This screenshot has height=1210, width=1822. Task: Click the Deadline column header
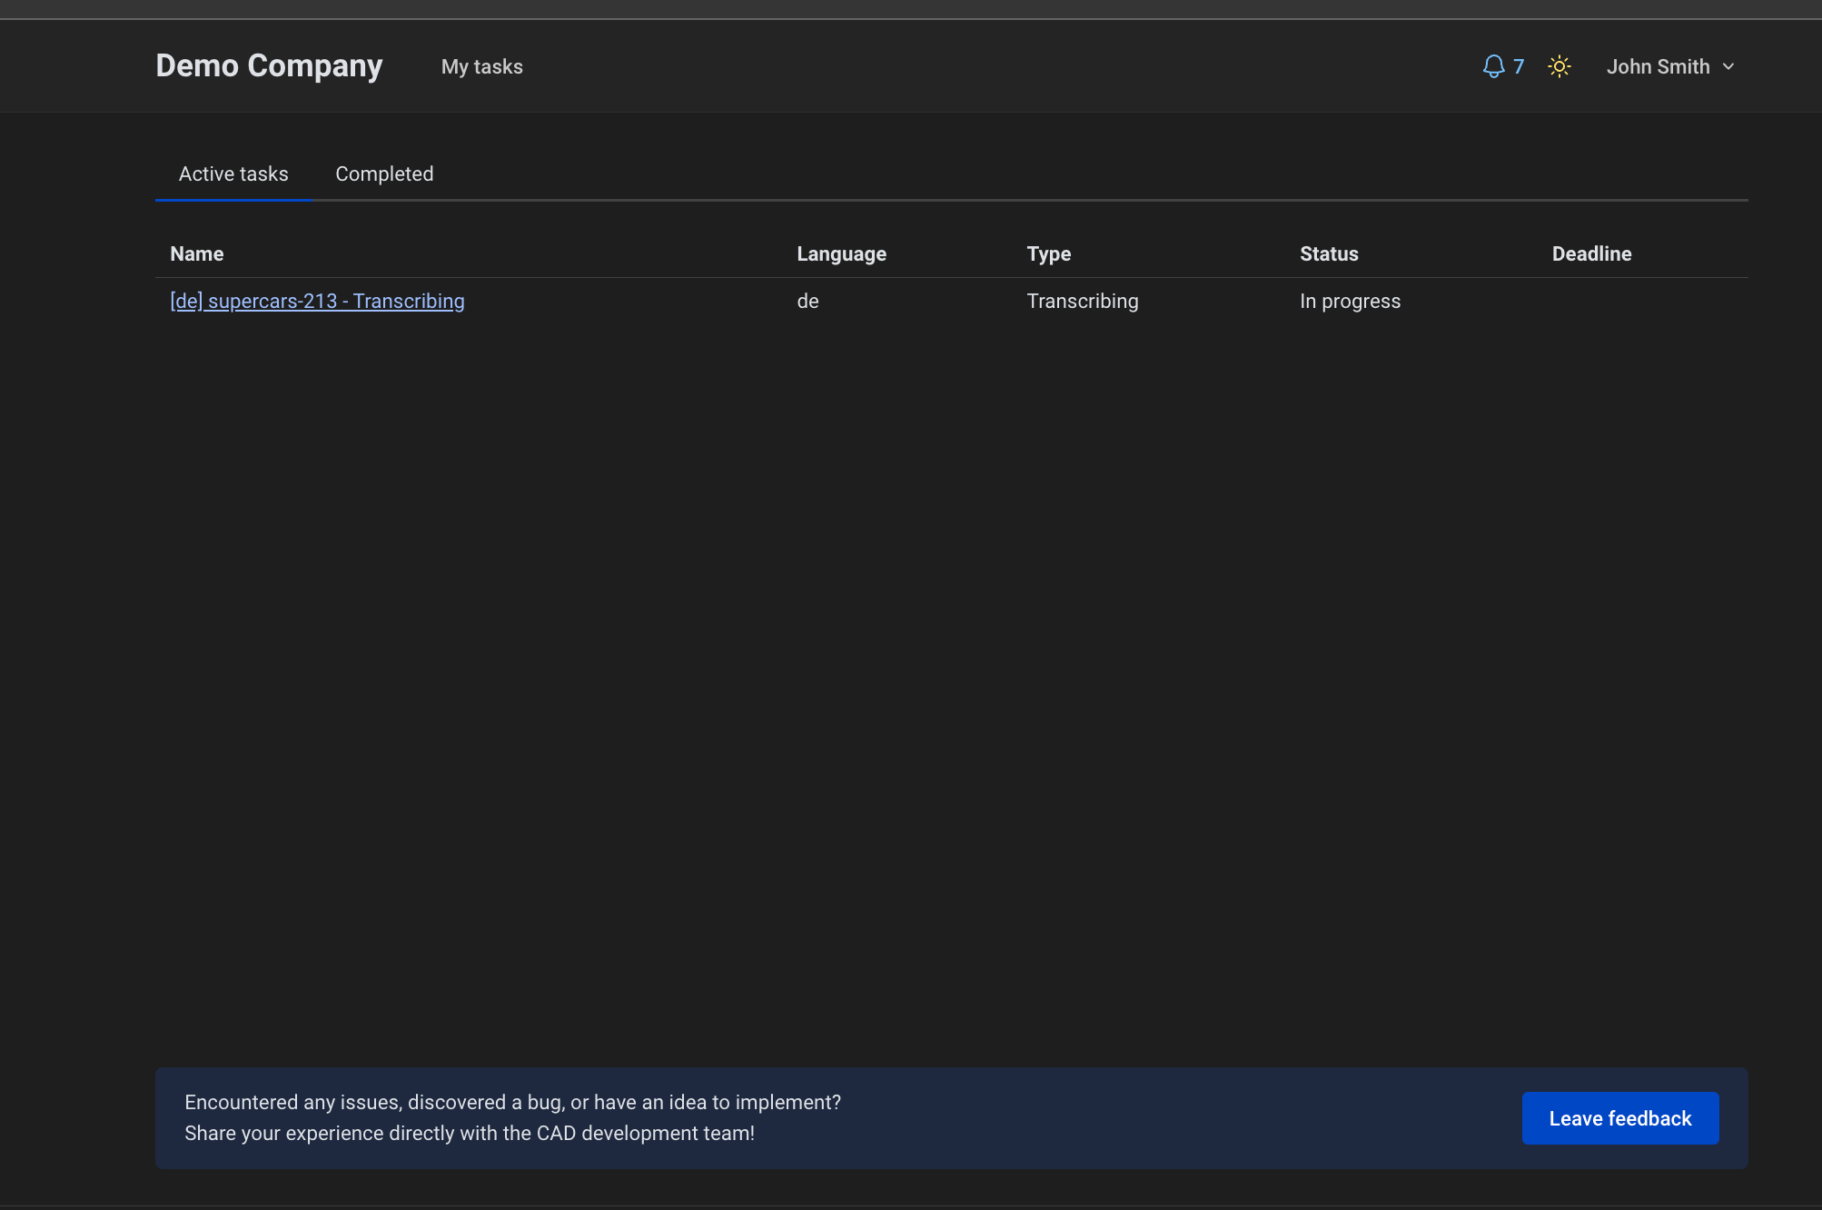1592,253
